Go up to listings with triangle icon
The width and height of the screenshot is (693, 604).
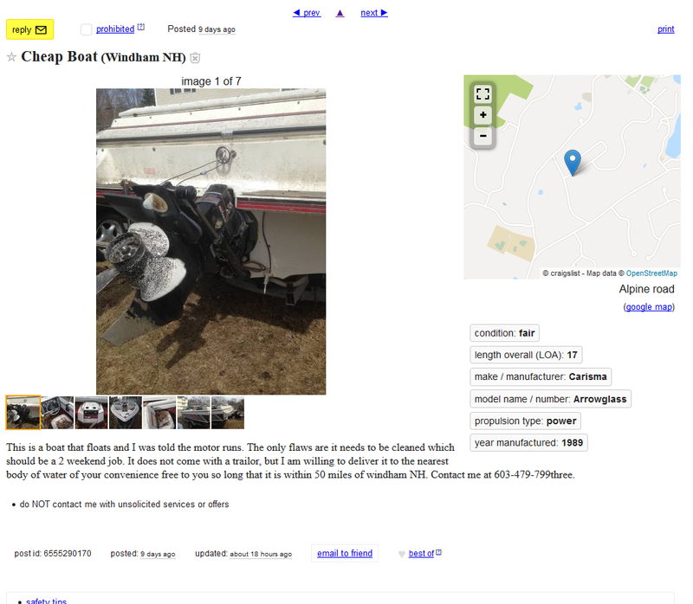pos(340,13)
